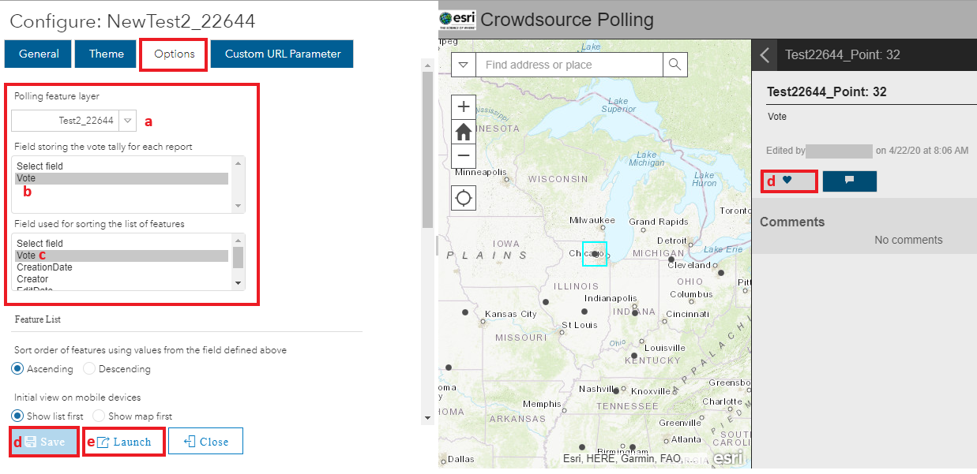Click the comment speech bubble button
The height and width of the screenshot is (474, 977).
[849, 181]
